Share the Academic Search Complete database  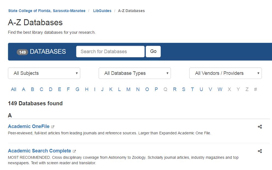(x=259, y=151)
